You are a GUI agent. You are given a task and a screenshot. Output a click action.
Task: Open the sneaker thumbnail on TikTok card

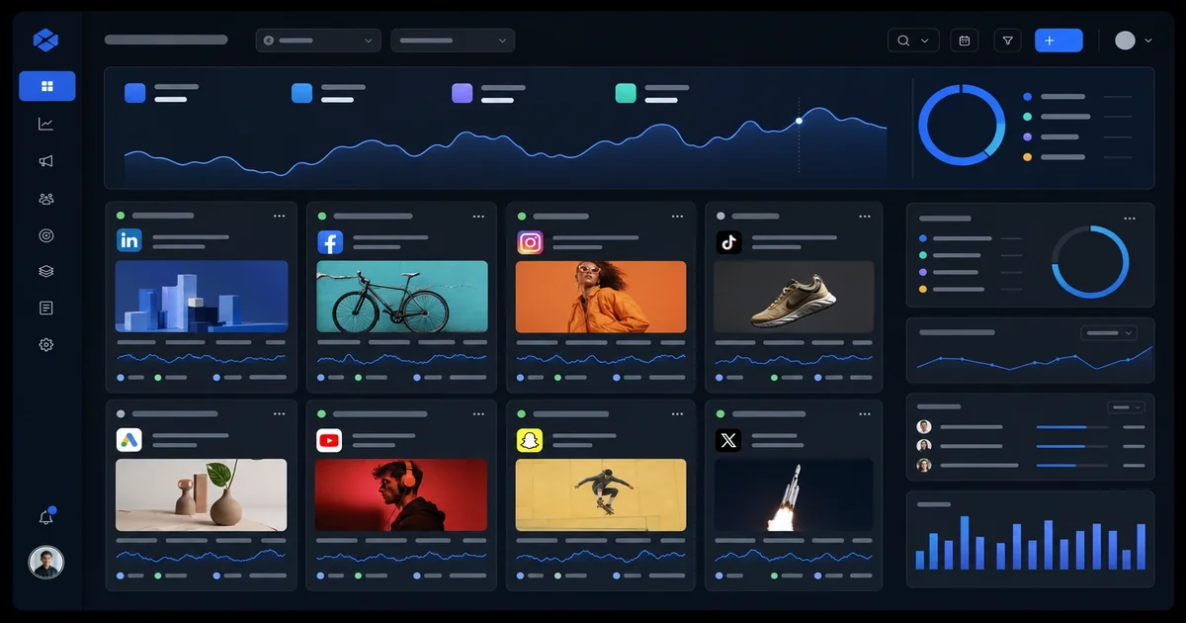coord(794,297)
